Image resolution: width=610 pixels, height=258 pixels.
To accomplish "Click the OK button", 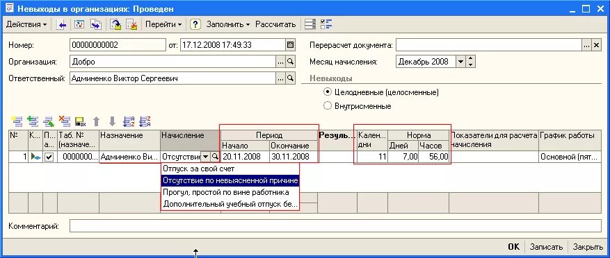I will click(513, 247).
